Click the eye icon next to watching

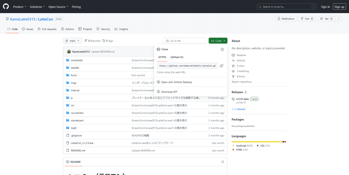point(233,71)
